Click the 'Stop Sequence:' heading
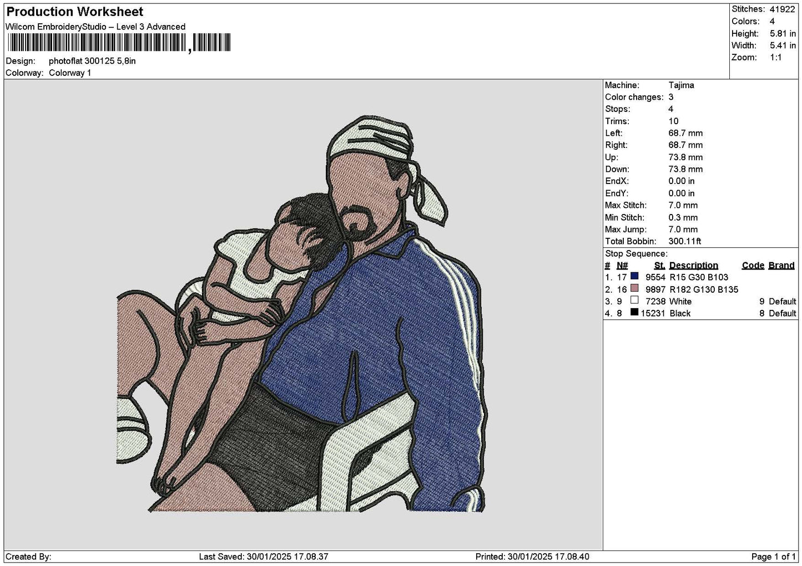The height and width of the screenshot is (566, 802). (636, 254)
